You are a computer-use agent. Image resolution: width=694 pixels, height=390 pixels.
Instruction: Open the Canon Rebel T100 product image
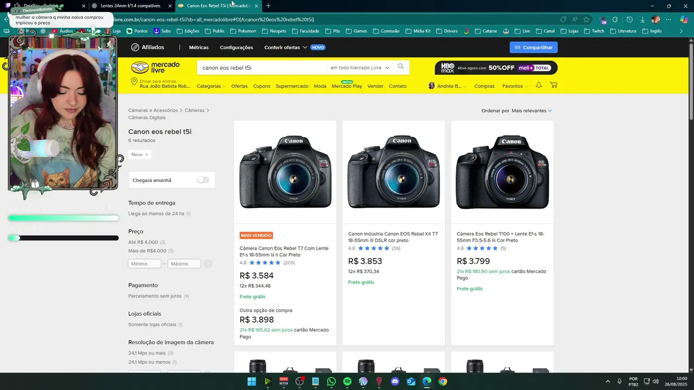(502, 172)
